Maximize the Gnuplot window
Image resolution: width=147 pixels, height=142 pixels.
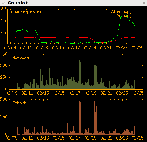[x=137, y=3]
